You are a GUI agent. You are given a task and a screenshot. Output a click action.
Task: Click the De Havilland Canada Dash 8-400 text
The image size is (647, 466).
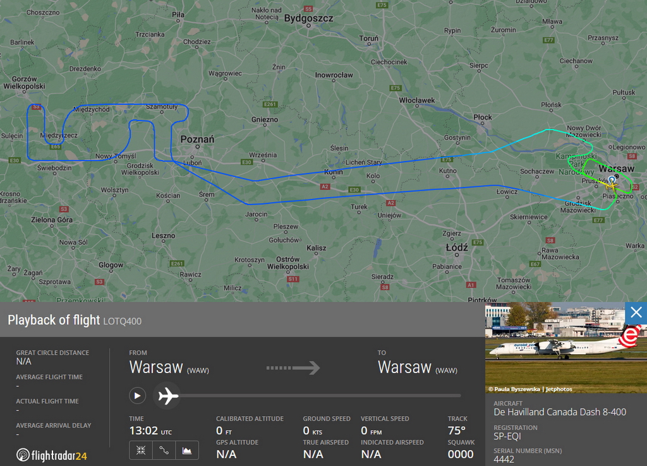point(560,412)
